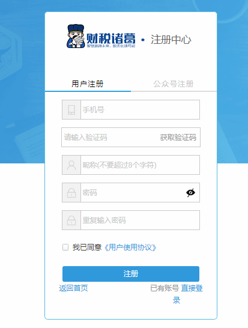Image resolution: width=248 pixels, height=328 pixels.
Task: Switch to the 公众号注册 tab
Action: coord(174,84)
